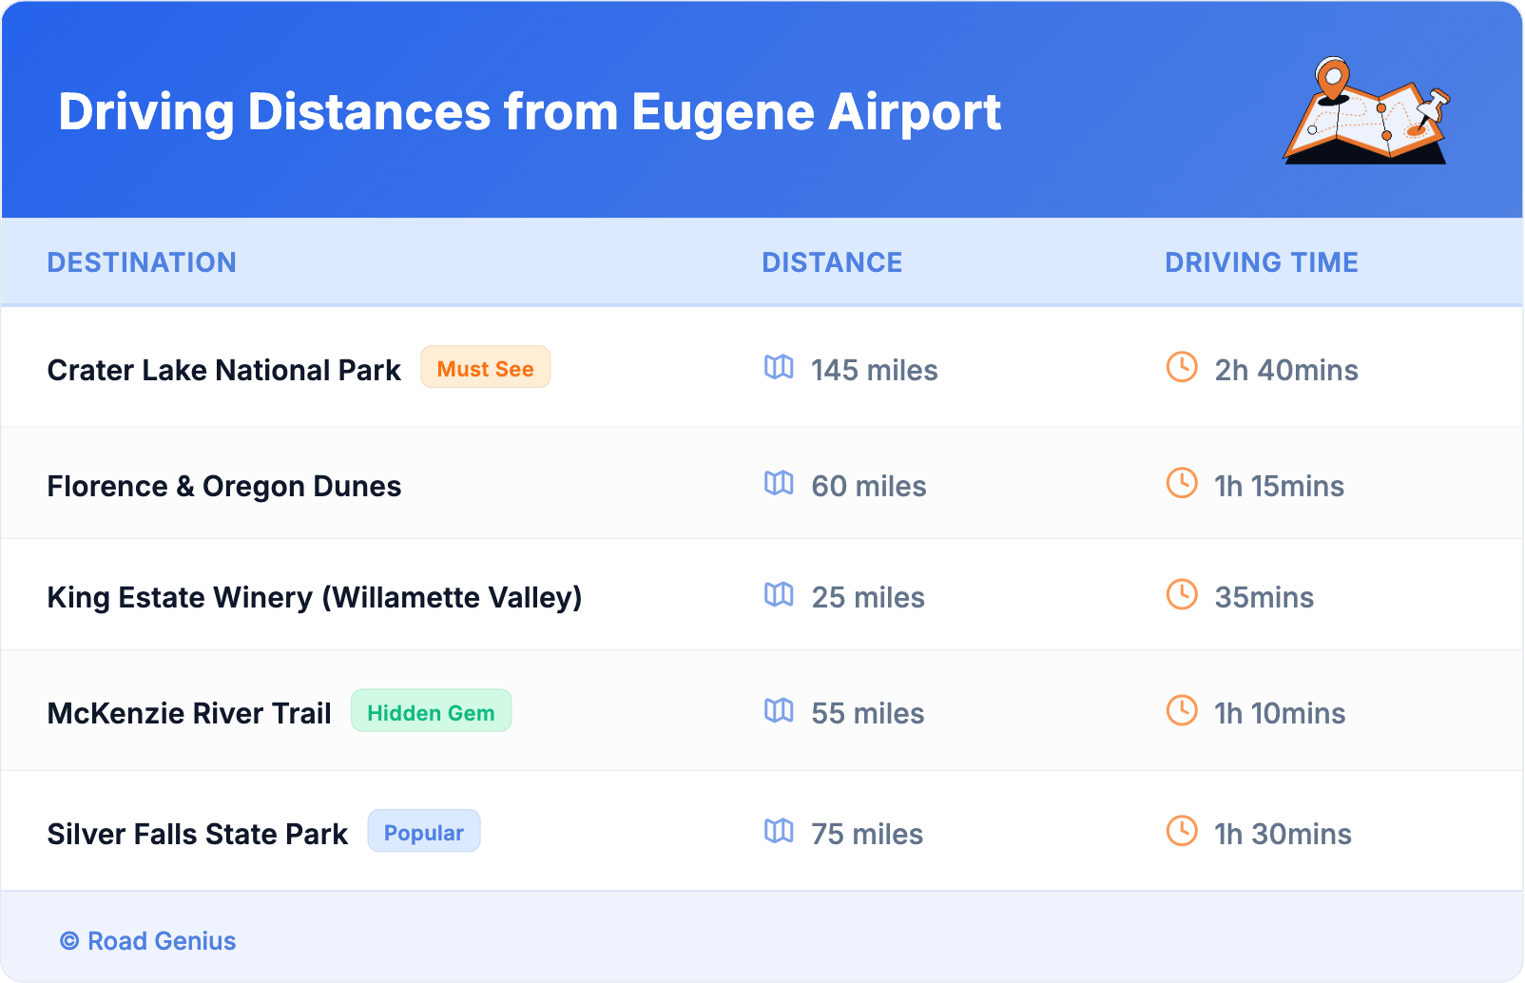
Task: Click clock icon beside 35mins
Action: tap(1182, 594)
